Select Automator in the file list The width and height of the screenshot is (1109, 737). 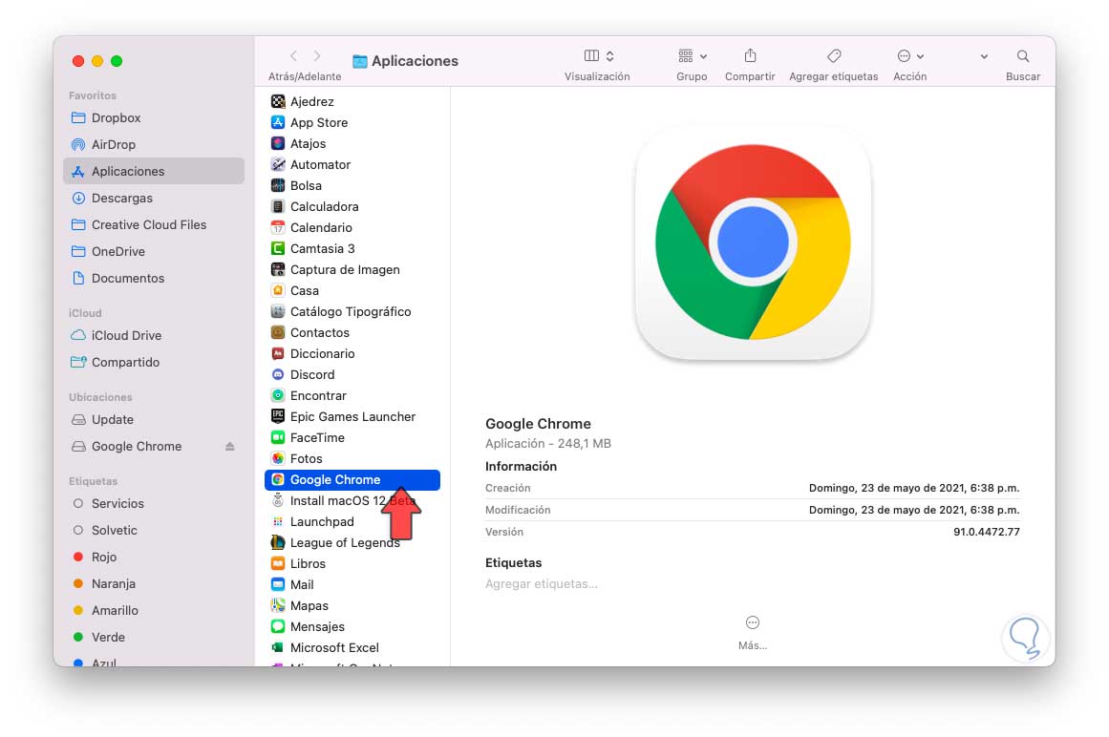pyautogui.click(x=352, y=164)
